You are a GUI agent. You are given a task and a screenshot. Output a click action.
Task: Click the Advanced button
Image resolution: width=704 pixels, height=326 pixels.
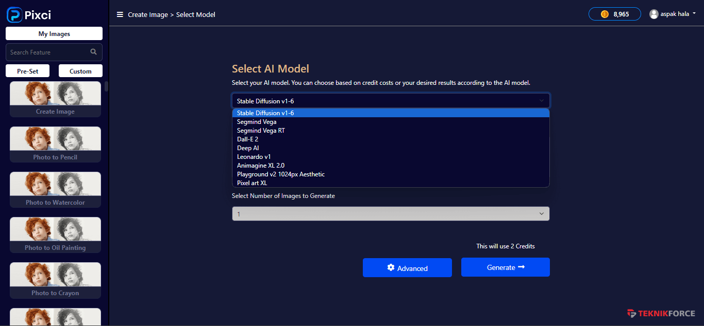407,268
